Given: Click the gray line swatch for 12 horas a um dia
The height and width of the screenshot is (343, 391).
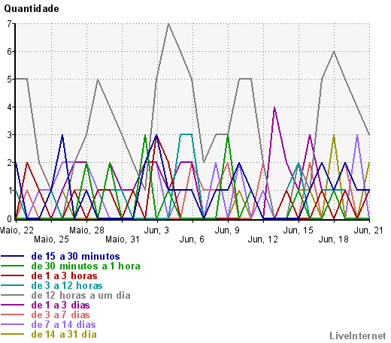Looking at the screenshot, I should pyautogui.click(x=13, y=295).
